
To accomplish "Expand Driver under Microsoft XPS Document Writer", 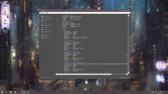I will click(65, 61).
